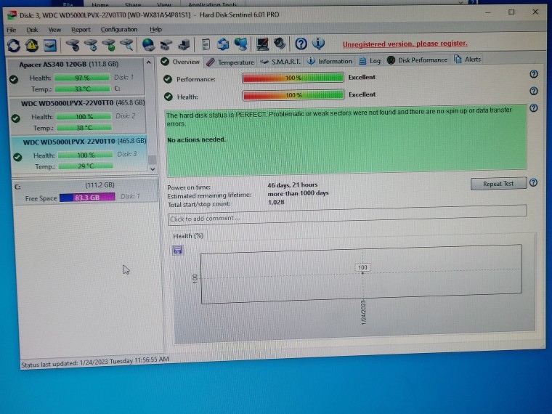Open the Disk menu

(32, 30)
